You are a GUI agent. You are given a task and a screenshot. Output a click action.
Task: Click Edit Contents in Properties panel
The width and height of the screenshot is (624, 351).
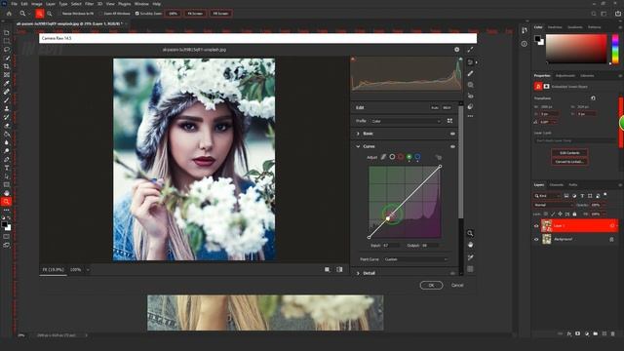click(569, 153)
